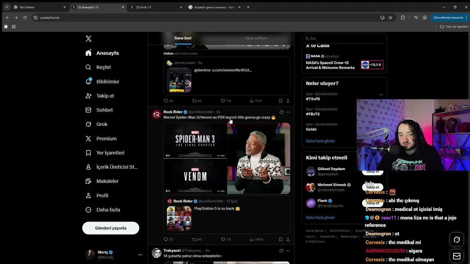The width and height of the screenshot is (470, 264).
Task: Open Venom logo image
Action: coord(195,176)
